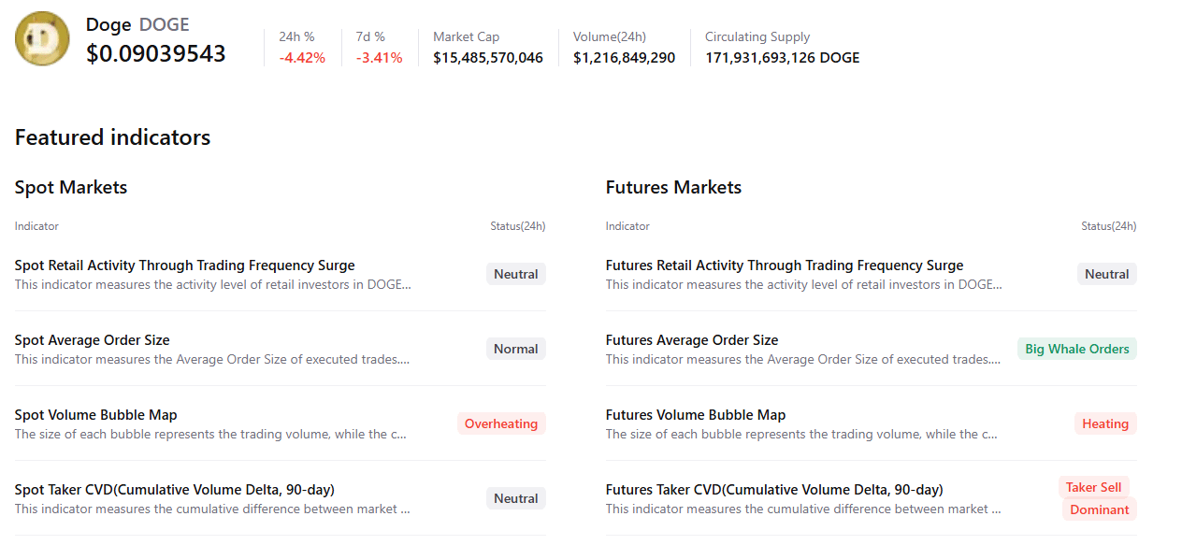Click Circulating Supply value 171,931,693,126 DOGE
The height and width of the screenshot is (545, 1182).
tap(782, 58)
